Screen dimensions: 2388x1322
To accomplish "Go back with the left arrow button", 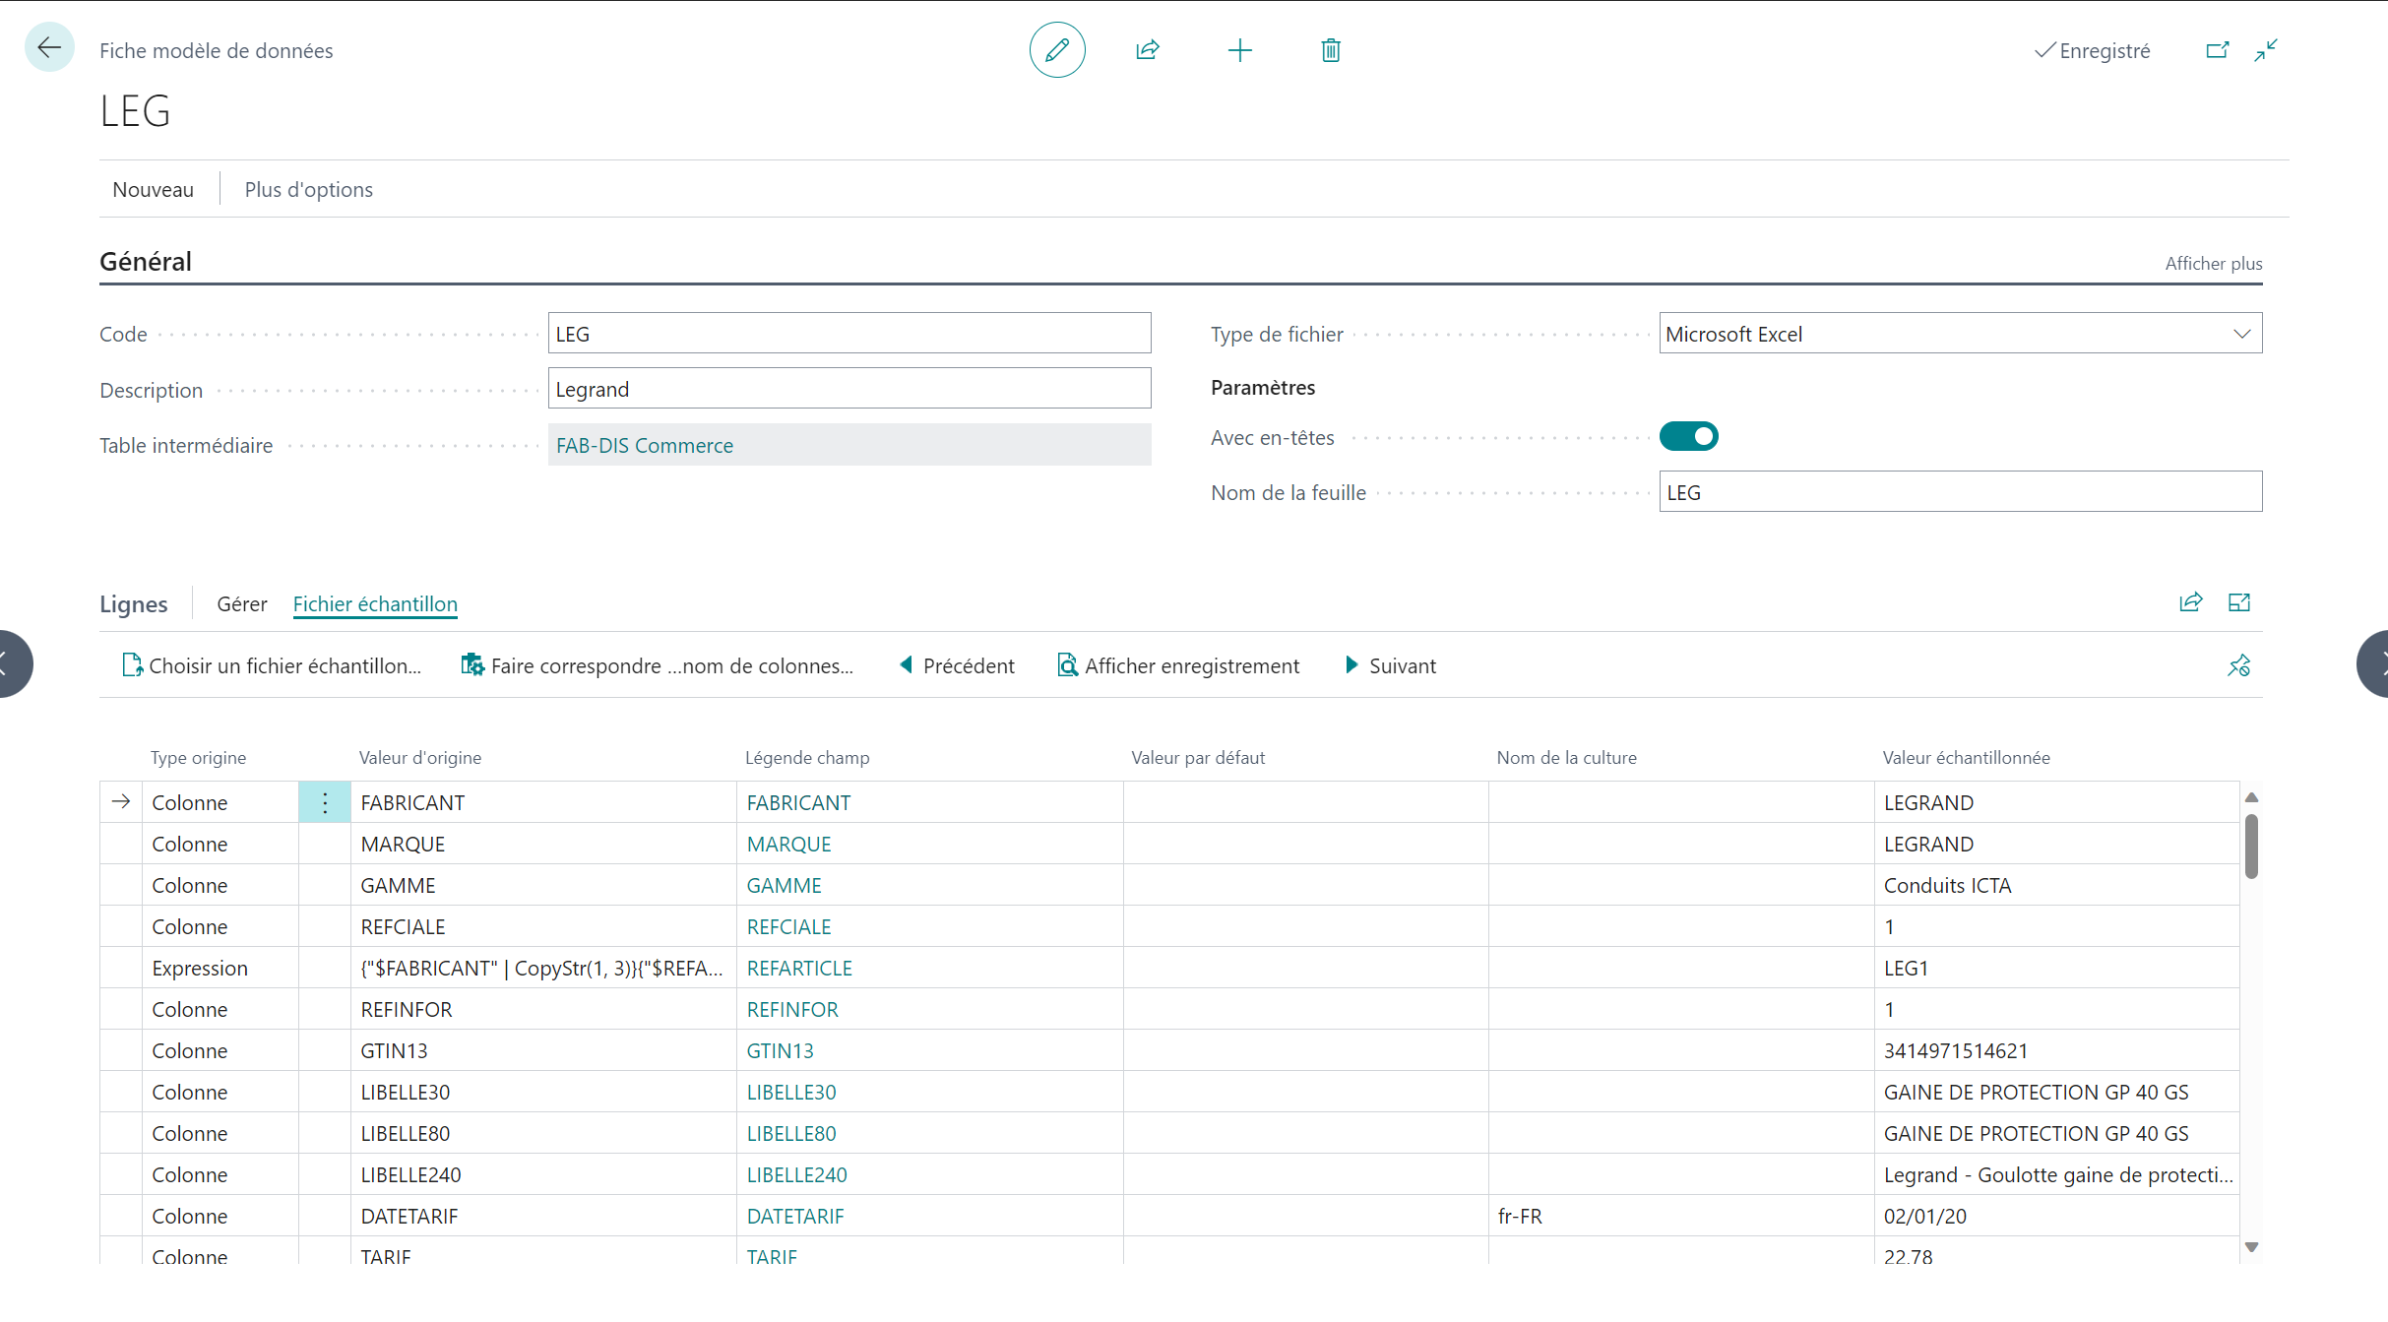I will [x=49, y=47].
